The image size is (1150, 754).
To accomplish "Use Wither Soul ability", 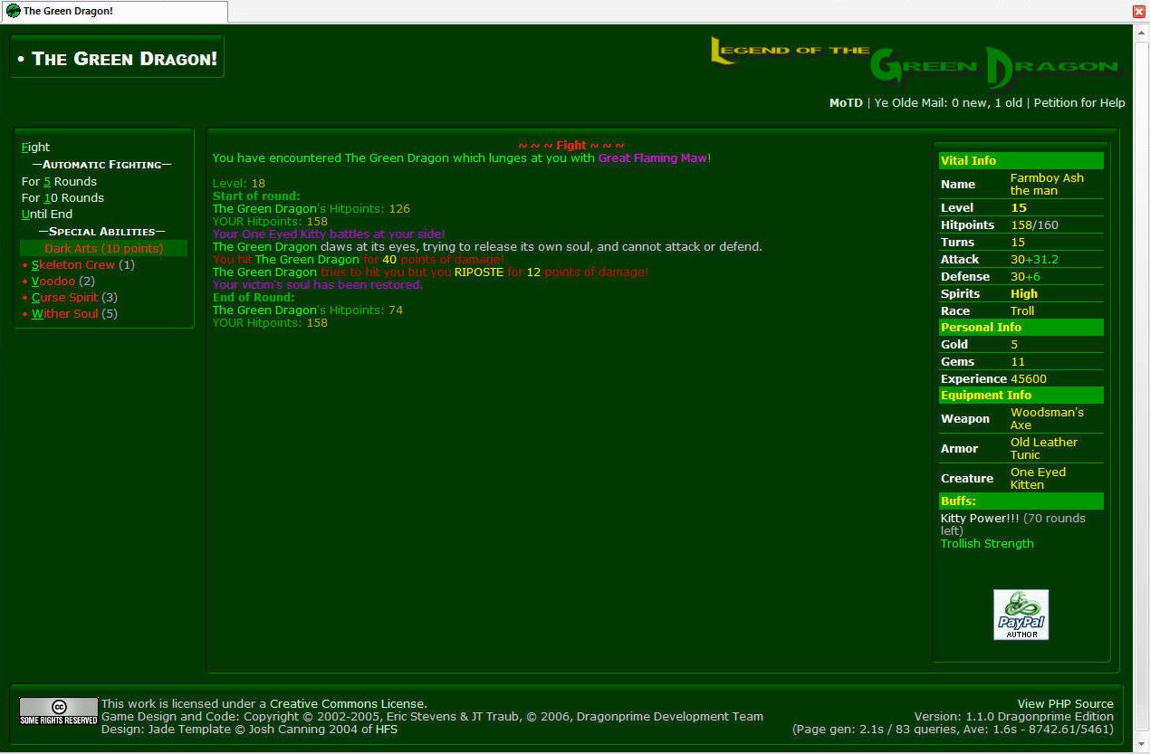I will tap(64, 314).
